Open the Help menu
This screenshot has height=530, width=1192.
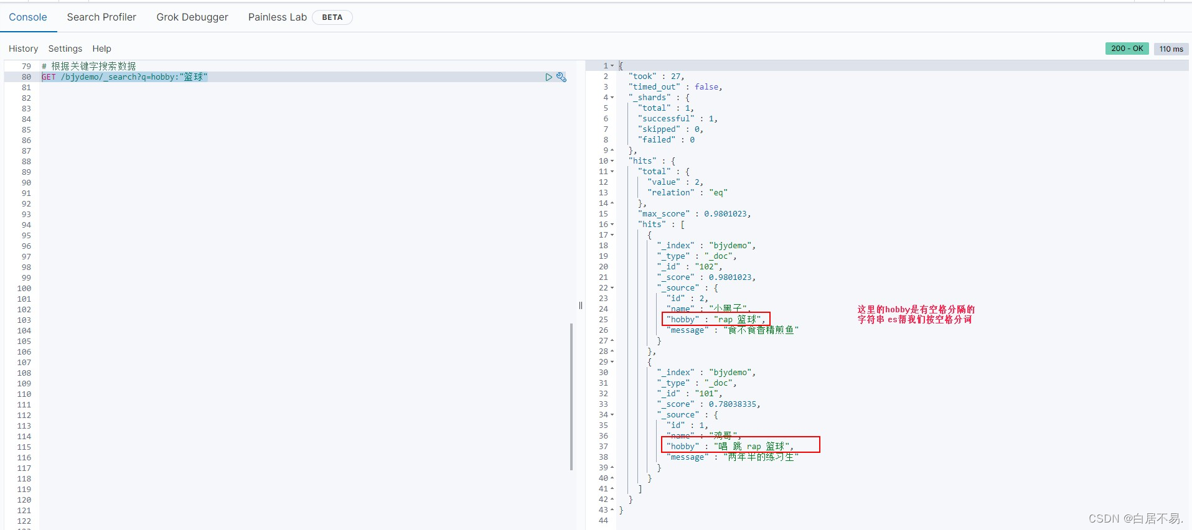pyautogui.click(x=101, y=49)
